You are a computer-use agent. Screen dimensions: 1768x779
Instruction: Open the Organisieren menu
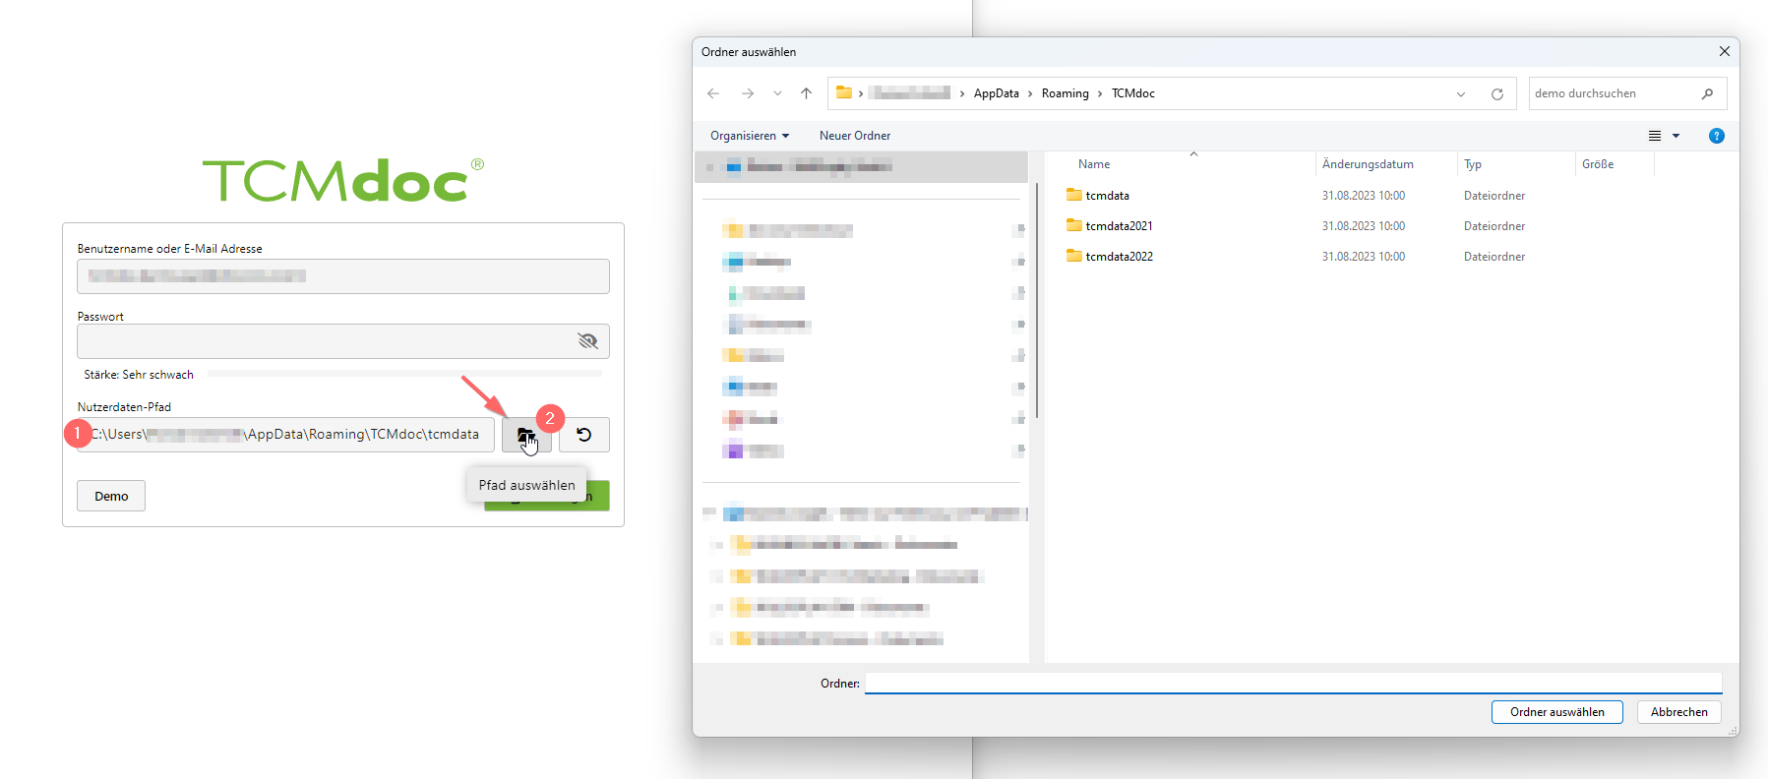(750, 136)
